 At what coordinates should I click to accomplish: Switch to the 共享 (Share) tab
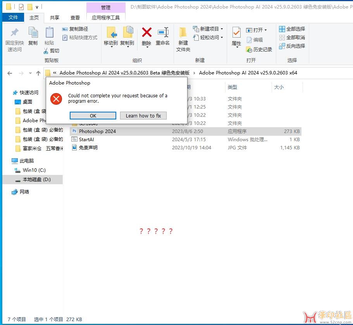(55, 17)
